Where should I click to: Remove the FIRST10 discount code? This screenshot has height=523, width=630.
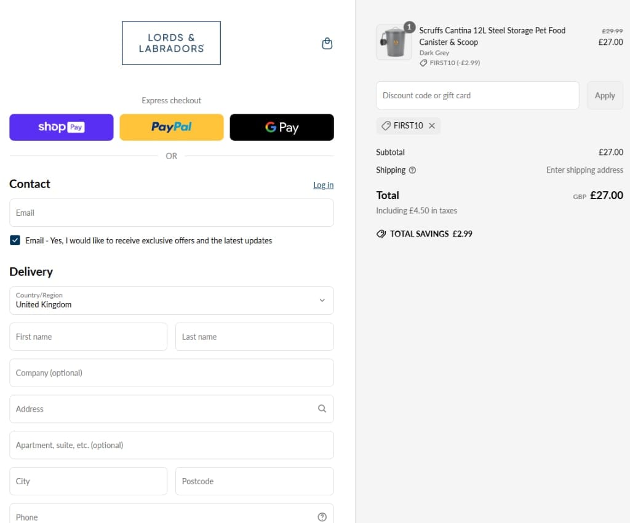pos(432,125)
